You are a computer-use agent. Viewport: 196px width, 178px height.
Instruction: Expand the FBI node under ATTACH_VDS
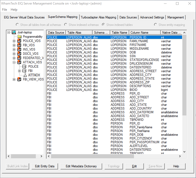19,71
